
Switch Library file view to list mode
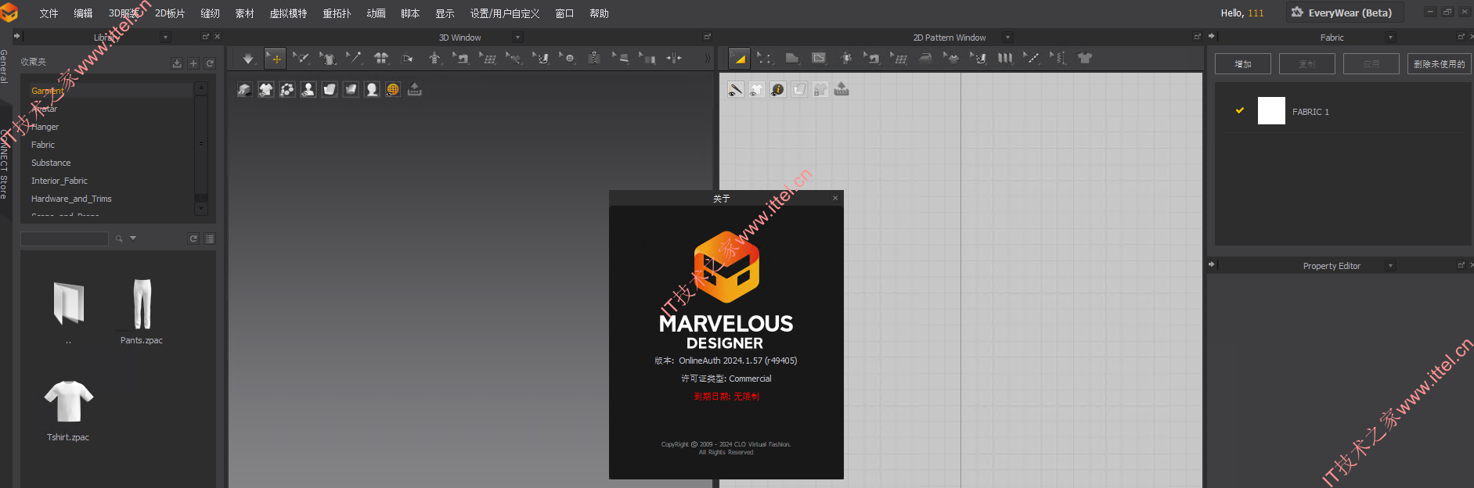coord(210,239)
